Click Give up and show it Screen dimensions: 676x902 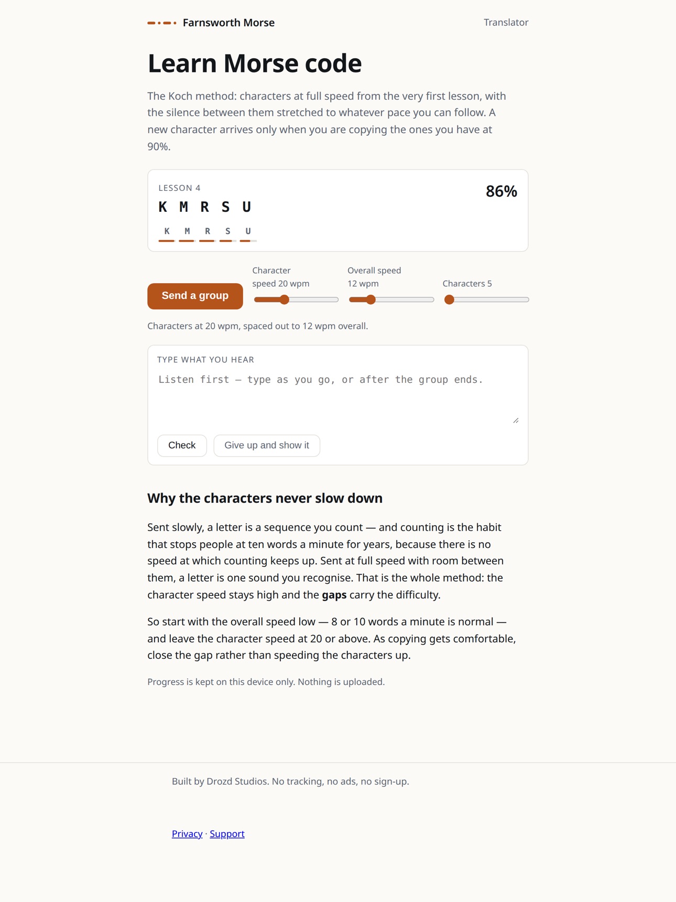(267, 445)
